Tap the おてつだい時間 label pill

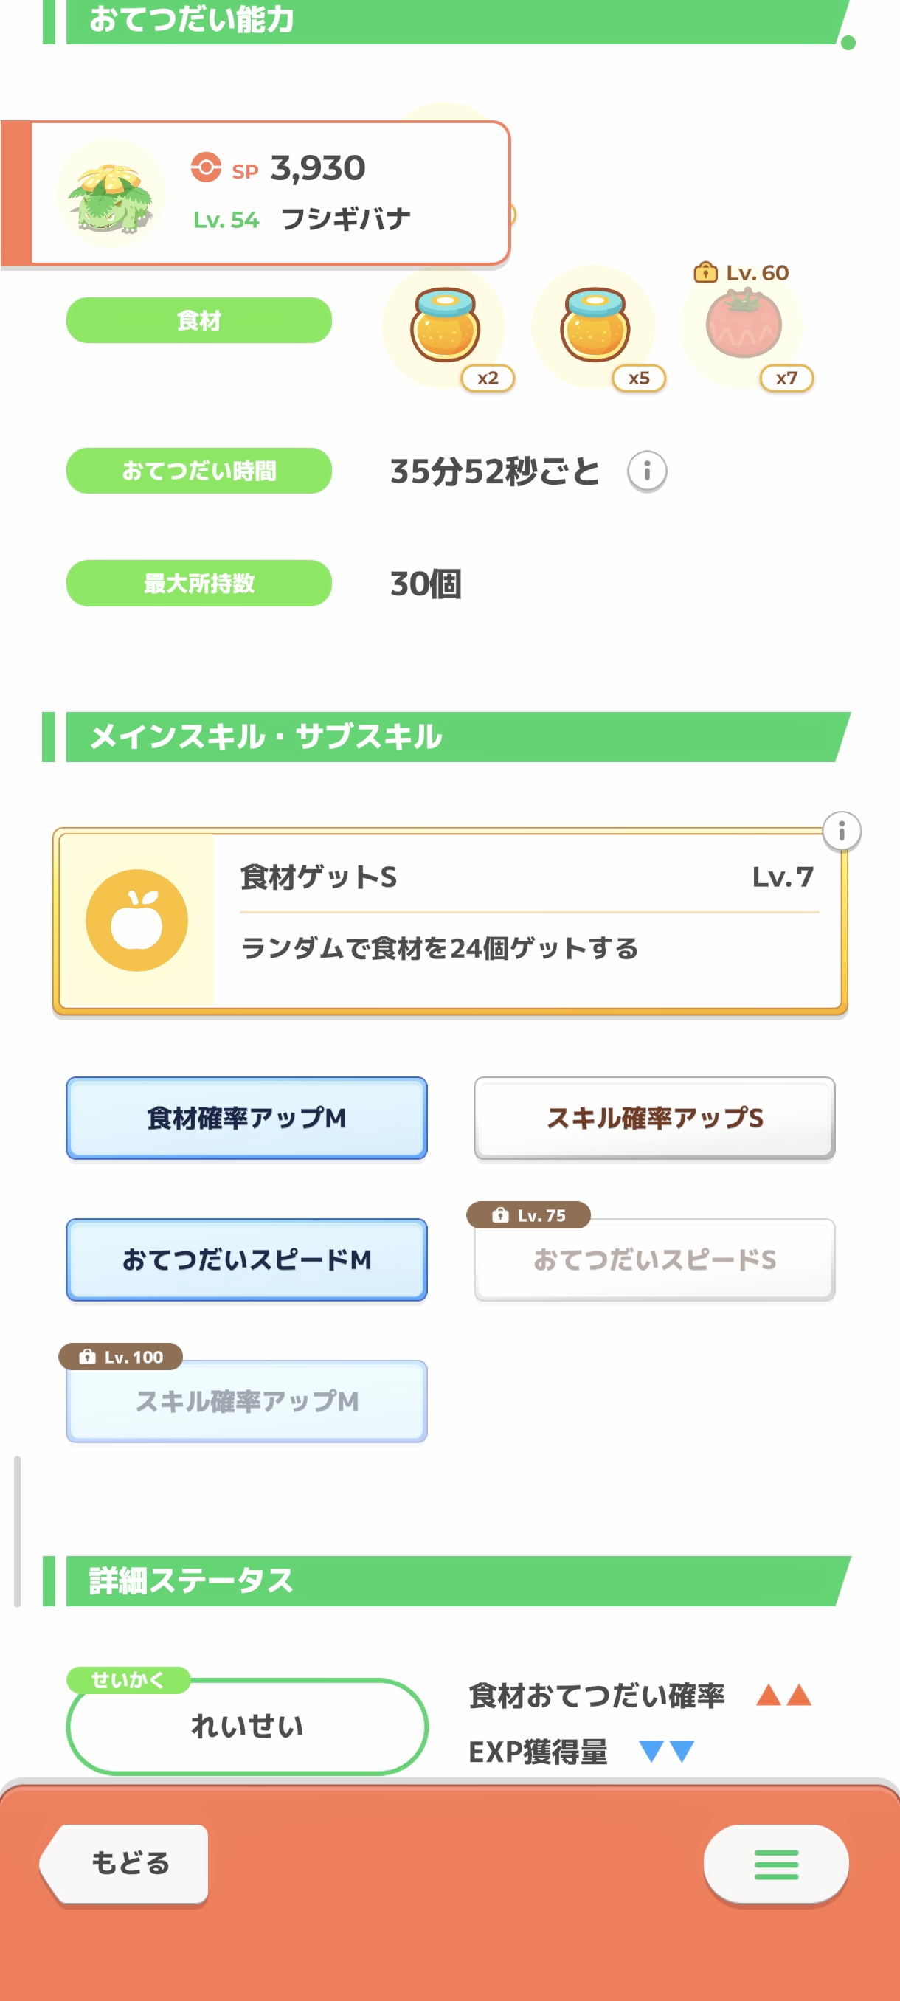click(x=198, y=471)
